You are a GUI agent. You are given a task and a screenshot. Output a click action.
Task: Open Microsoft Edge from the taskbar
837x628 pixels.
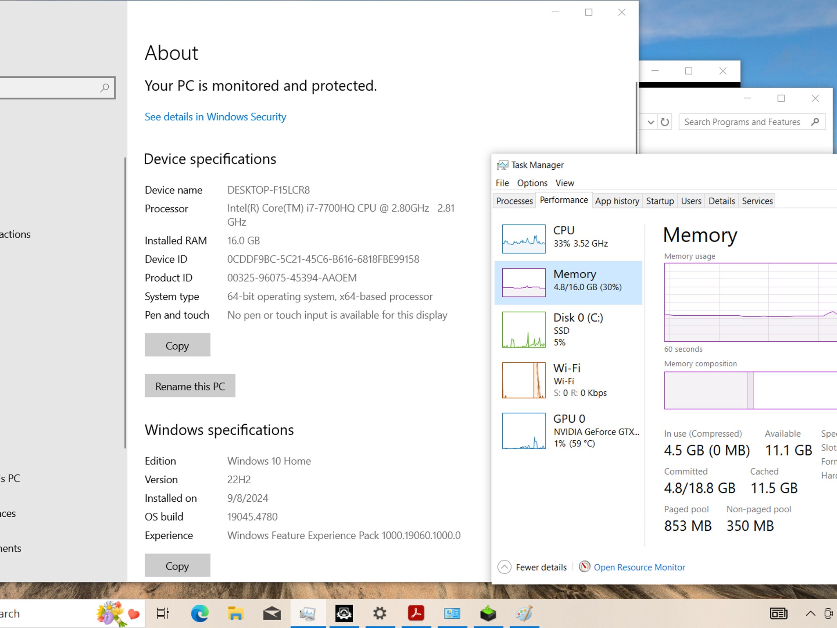(199, 613)
